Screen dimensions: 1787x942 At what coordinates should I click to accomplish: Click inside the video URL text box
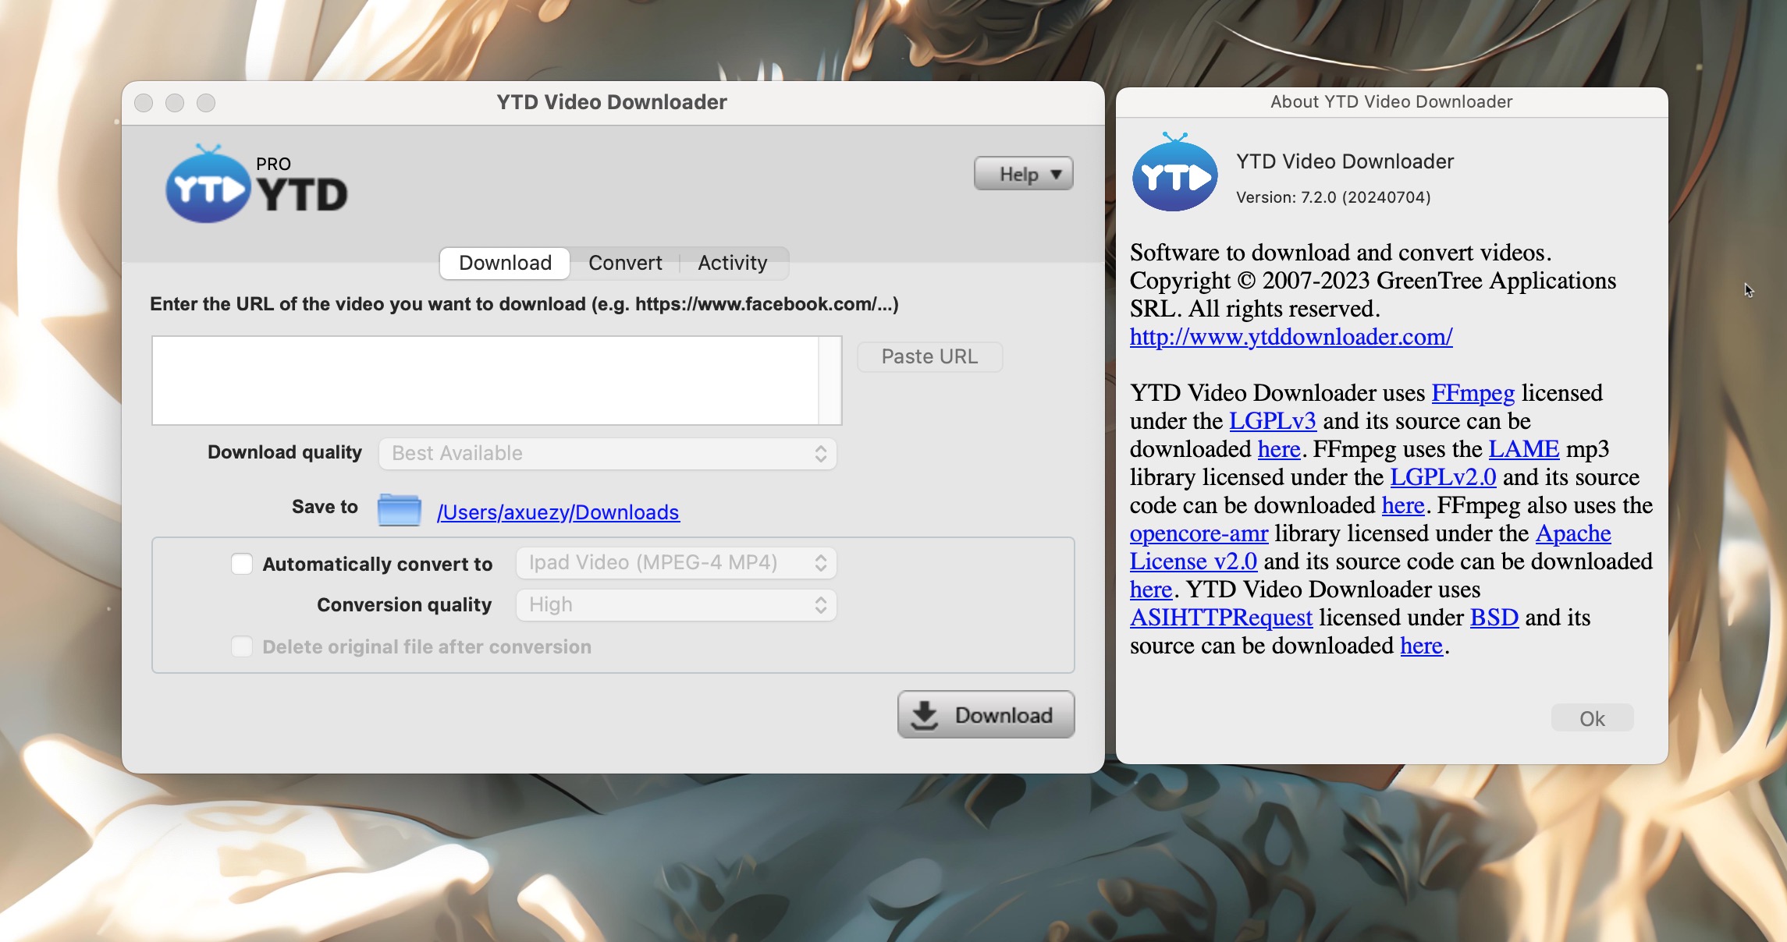[x=485, y=381]
